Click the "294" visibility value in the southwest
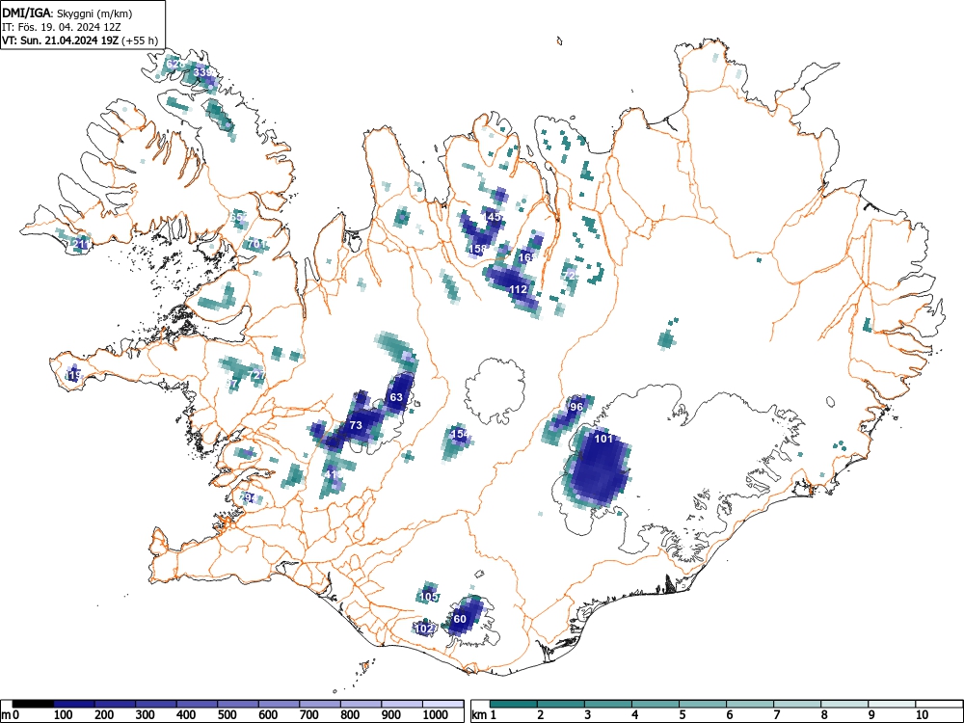Image resolution: width=964 pixels, height=723 pixels. click(248, 496)
